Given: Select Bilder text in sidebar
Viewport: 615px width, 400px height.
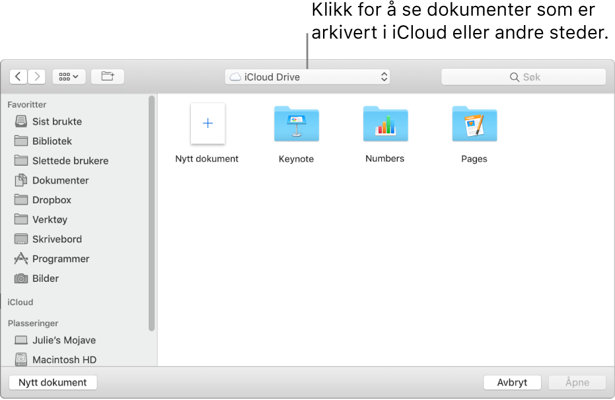Looking at the screenshot, I should (46, 279).
